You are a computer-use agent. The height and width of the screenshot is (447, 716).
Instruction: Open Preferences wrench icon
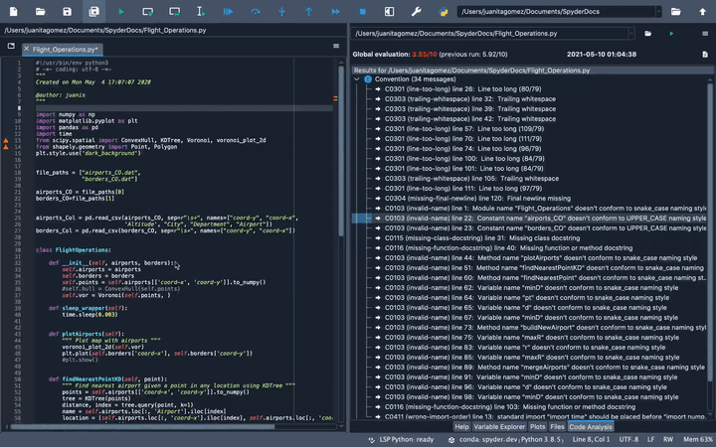(416, 11)
